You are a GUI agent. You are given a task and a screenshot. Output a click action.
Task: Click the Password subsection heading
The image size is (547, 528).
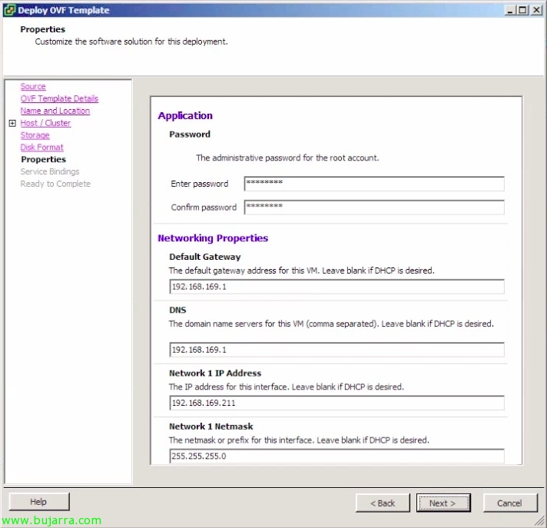pyautogui.click(x=190, y=134)
